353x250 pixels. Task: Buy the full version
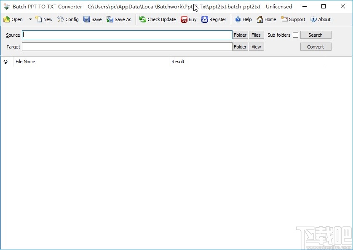click(188, 19)
